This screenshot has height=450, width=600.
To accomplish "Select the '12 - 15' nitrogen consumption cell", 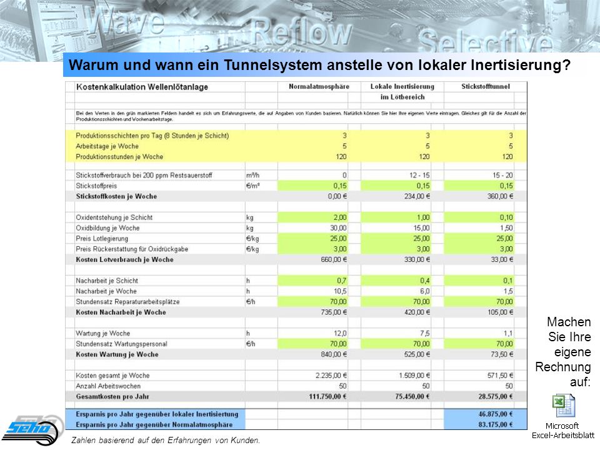I will 419,175.
